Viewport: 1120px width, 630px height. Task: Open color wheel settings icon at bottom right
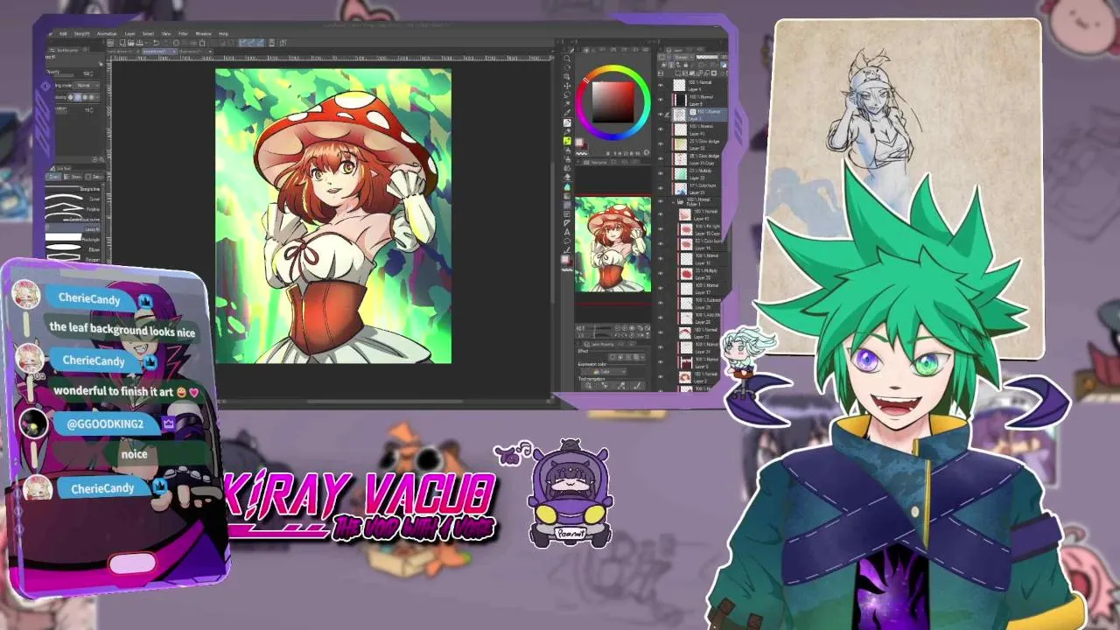[x=647, y=152]
